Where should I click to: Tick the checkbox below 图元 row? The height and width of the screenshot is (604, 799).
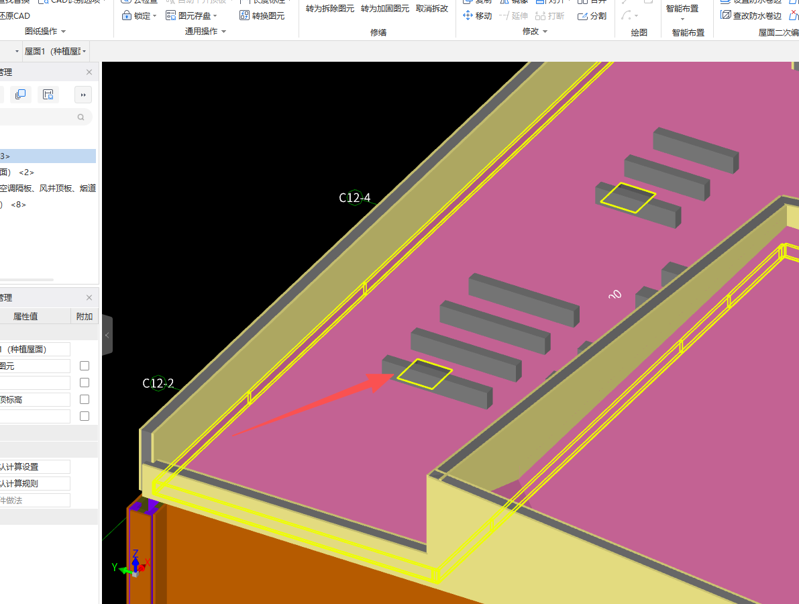pyautogui.click(x=85, y=383)
